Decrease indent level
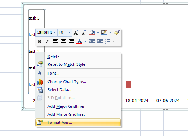This screenshot has height=136, width=188. 92,42
